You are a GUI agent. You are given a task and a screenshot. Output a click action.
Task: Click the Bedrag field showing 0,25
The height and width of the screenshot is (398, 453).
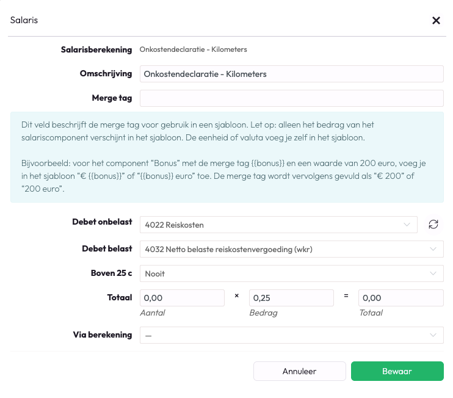point(291,298)
